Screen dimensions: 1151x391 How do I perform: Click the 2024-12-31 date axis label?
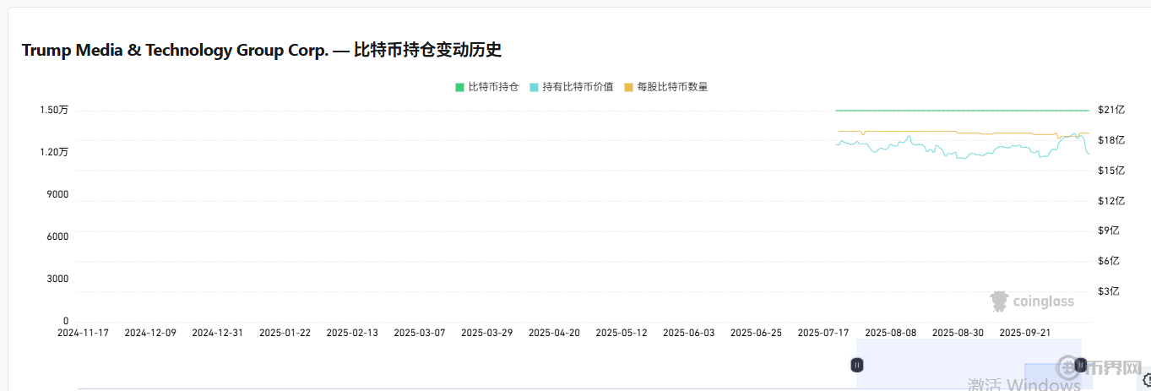tap(218, 333)
